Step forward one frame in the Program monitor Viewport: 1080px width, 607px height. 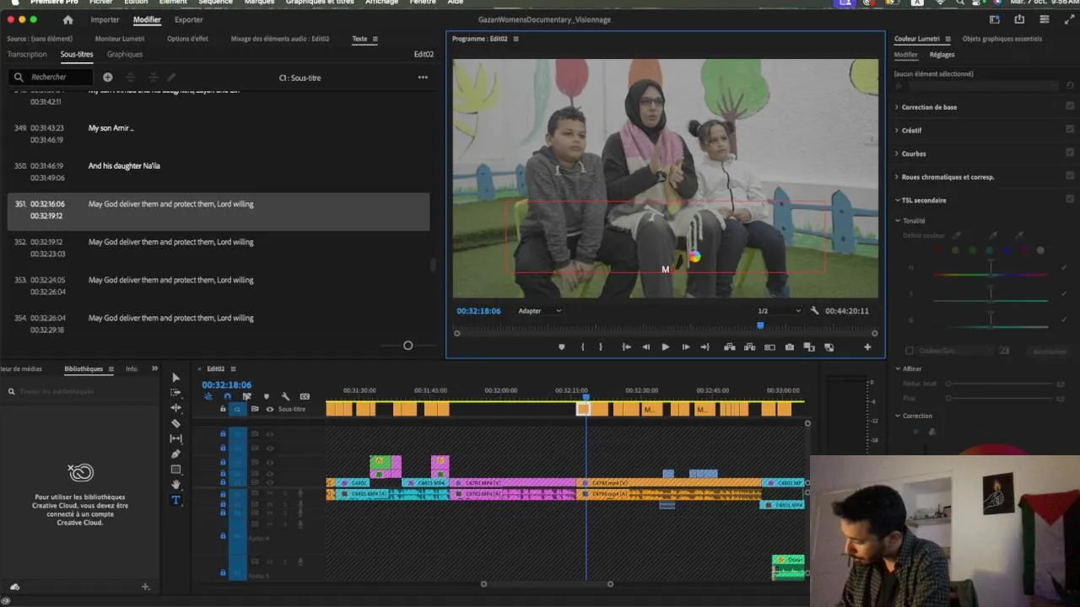(x=685, y=346)
